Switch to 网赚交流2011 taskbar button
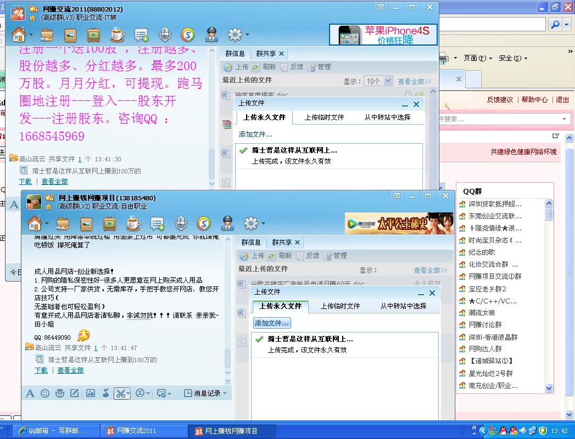The width and height of the screenshot is (575, 439). tap(144, 431)
